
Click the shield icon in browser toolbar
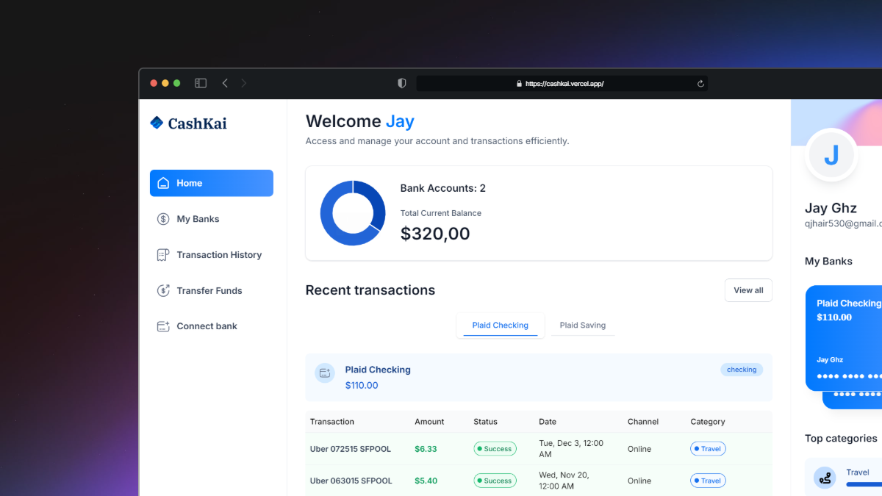point(401,83)
